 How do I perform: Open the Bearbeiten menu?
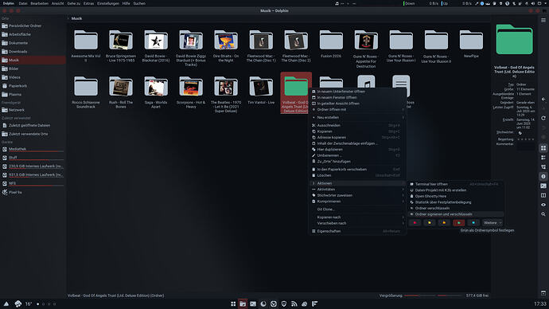click(39, 3)
